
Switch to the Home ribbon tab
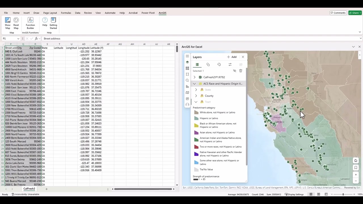[16, 13]
